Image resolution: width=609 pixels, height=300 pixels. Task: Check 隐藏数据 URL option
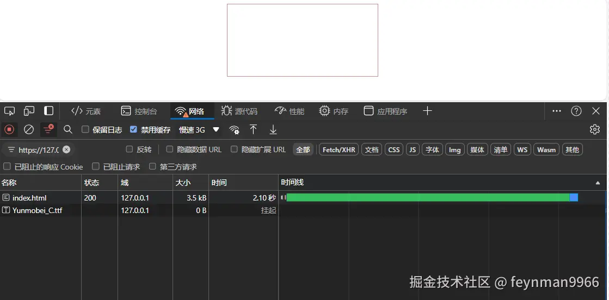(x=170, y=149)
